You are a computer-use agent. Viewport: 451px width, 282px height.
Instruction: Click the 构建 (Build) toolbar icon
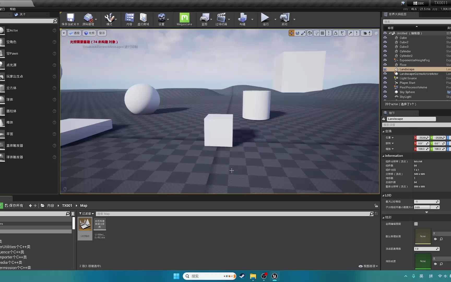point(243,19)
